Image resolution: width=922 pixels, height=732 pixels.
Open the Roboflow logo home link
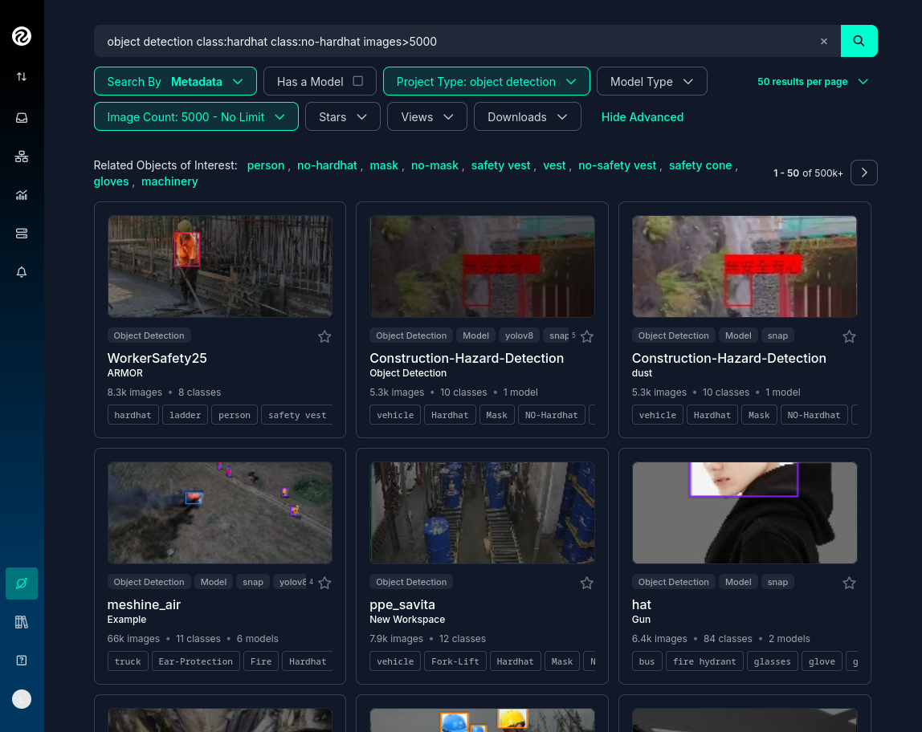click(x=22, y=36)
